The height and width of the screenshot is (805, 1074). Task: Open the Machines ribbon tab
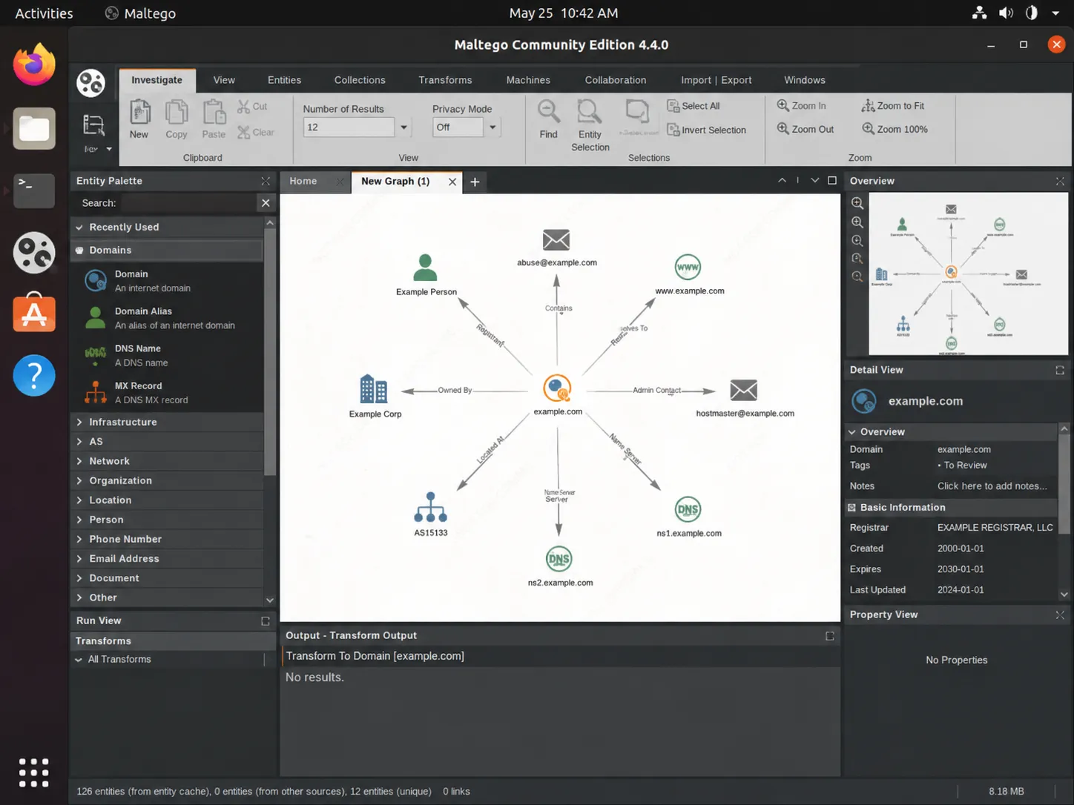coord(528,80)
